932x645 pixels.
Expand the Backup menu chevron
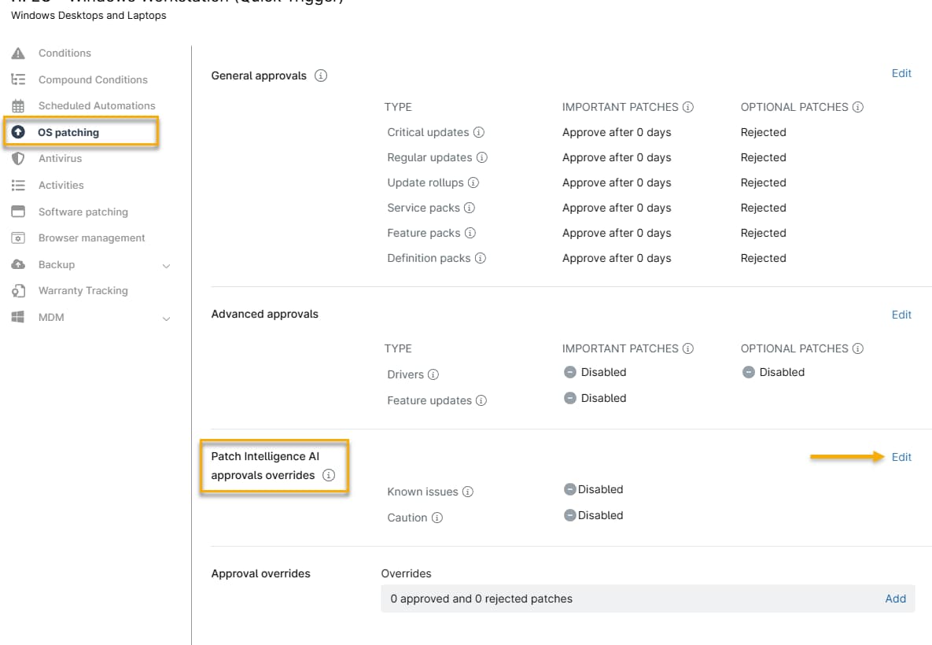(166, 266)
